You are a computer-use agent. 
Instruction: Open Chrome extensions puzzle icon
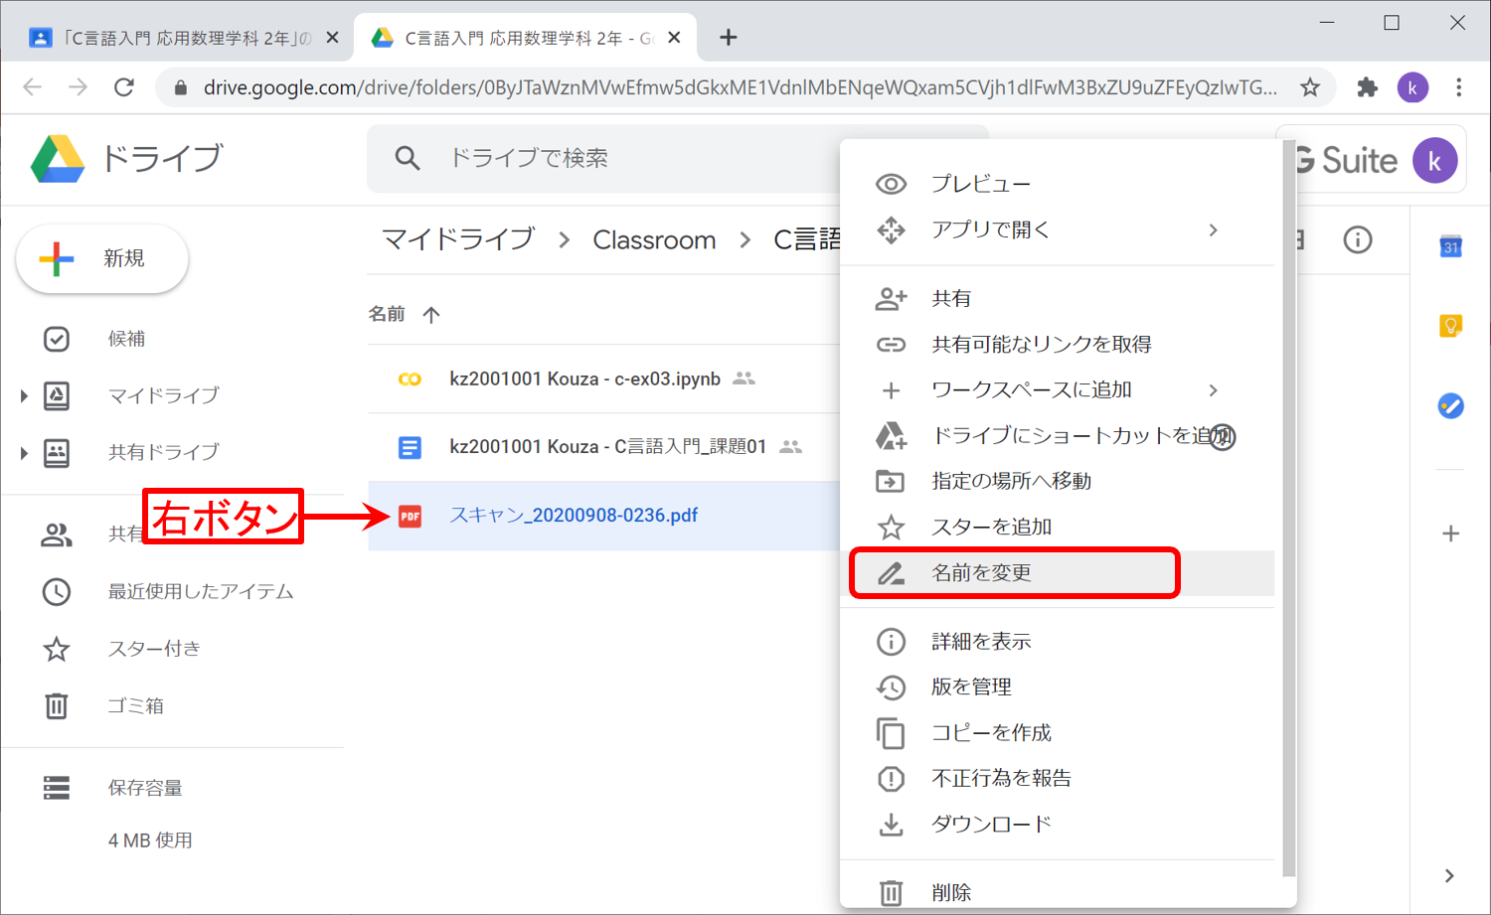[1367, 87]
